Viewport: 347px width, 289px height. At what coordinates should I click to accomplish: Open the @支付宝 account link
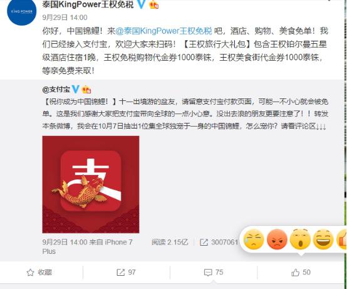(56, 90)
